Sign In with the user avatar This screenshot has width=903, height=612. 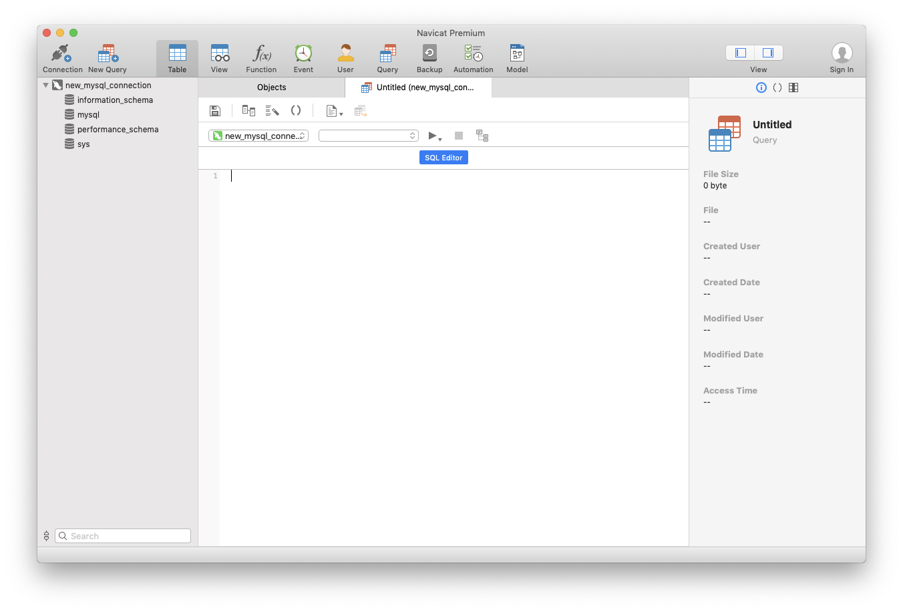click(x=842, y=58)
